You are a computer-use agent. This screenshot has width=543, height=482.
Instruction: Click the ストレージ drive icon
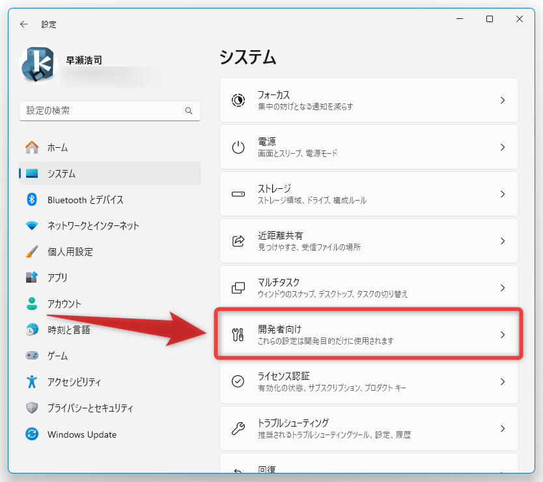click(238, 194)
